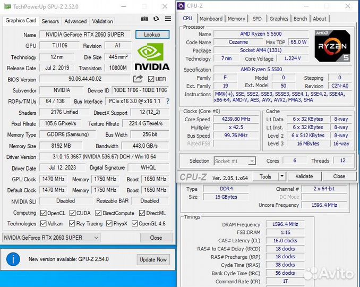This screenshot has height=287, width=360.
Task: Click the Shaders value 2176 Unified
Action: coord(65,112)
